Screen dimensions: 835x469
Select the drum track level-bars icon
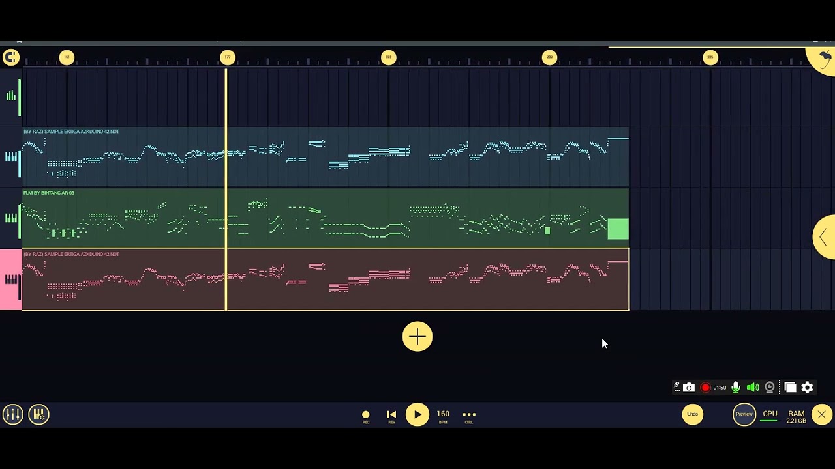pos(10,96)
